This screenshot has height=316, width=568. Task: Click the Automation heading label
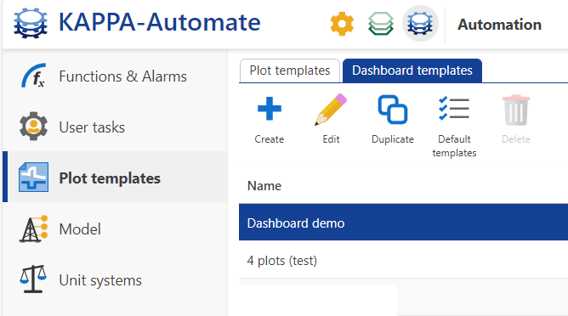(499, 25)
